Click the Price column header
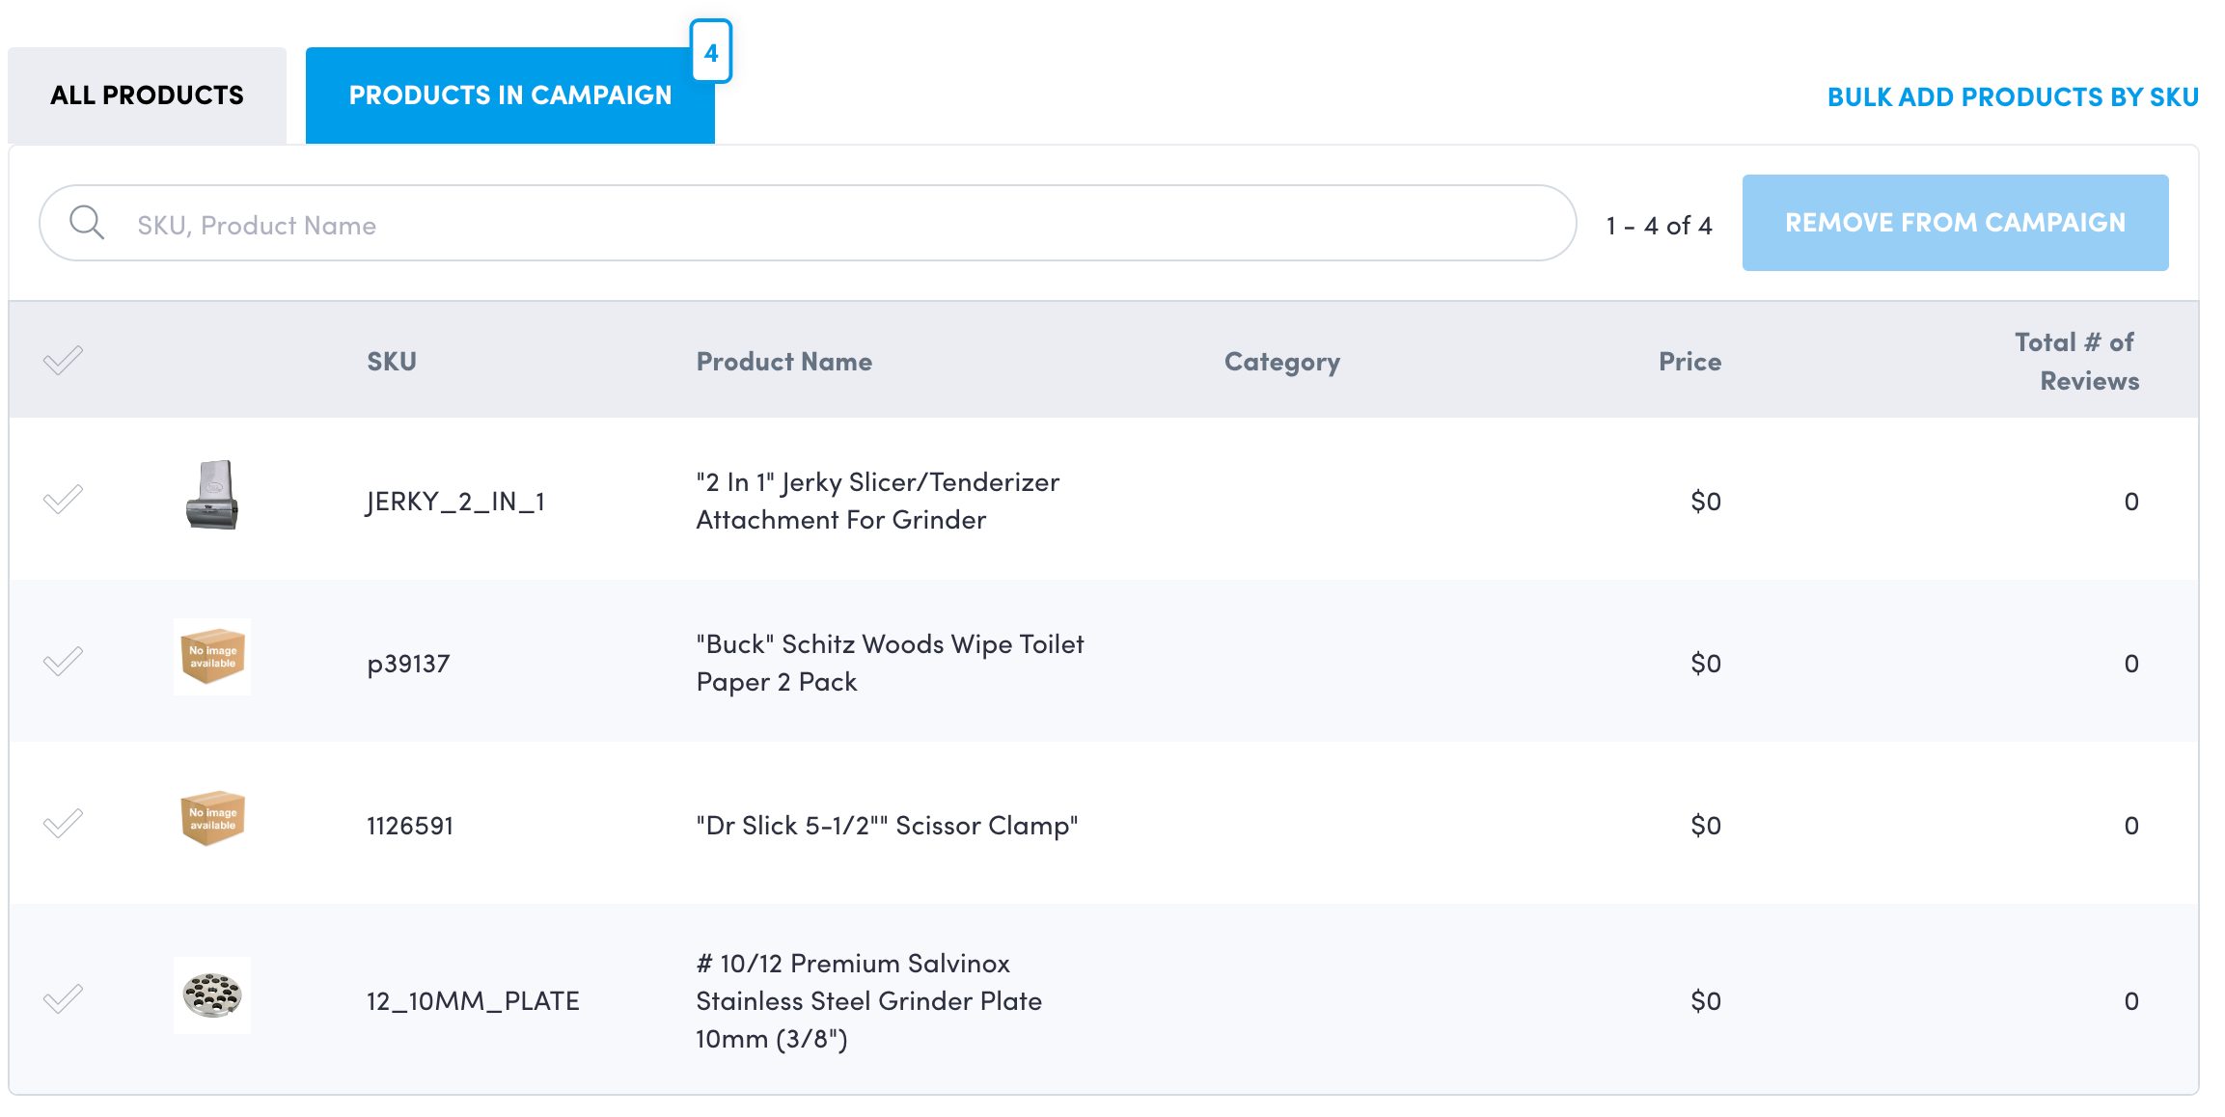The width and height of the screenshot is (2225, 1117). click(x=1689, y=362)
